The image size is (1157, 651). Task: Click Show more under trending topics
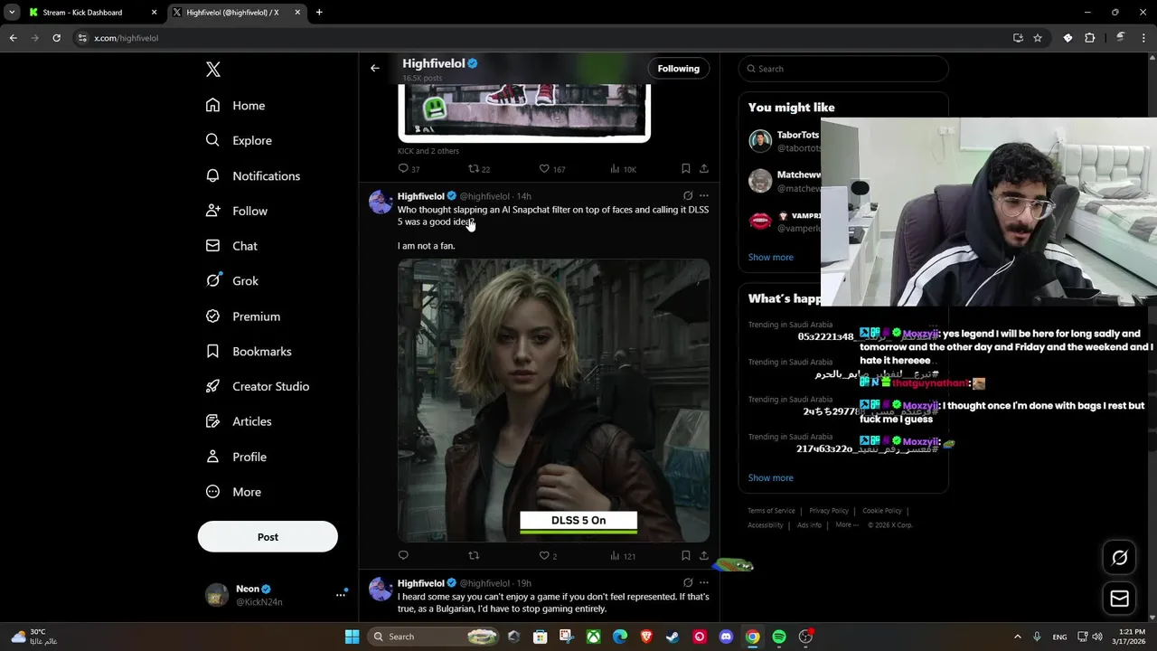click(x=770, y=477)
